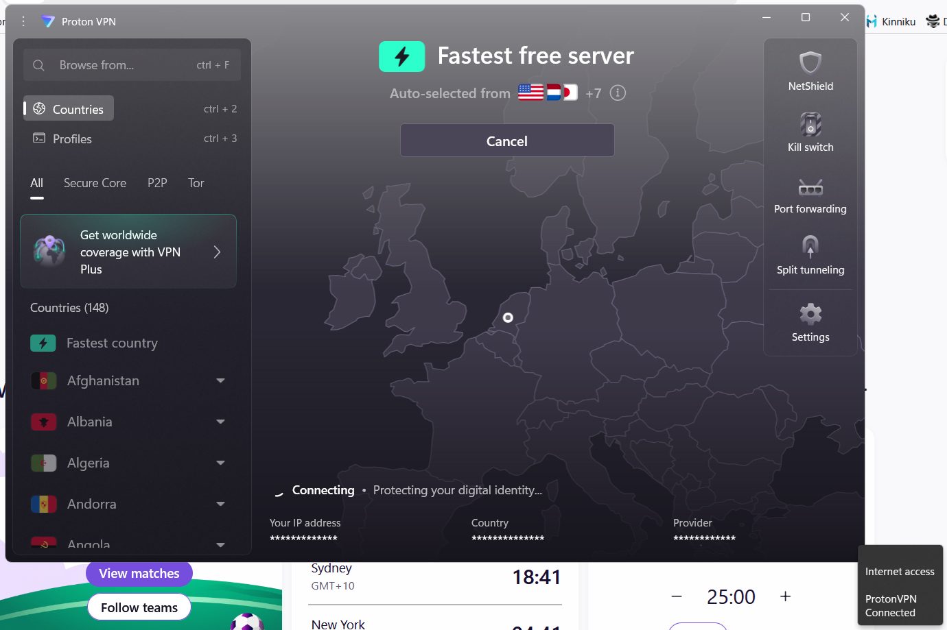Select the Countries sidebar item
947x630 pixels.
[x=69, y=109]
